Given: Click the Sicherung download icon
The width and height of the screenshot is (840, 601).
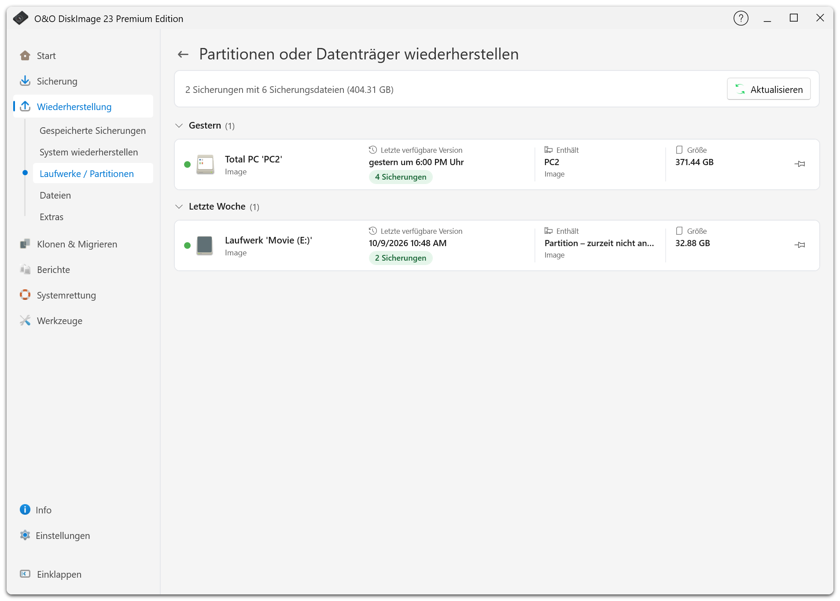Looking at the screenshot, I should click(x=25, y=81).
